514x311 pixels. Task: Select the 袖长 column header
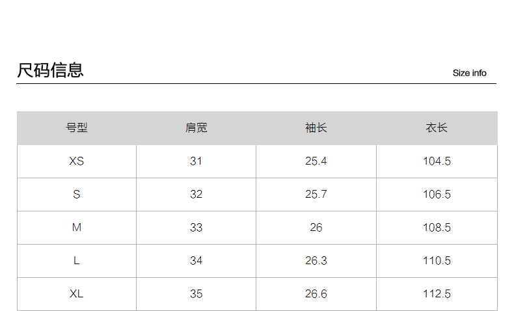click(316, 128)
